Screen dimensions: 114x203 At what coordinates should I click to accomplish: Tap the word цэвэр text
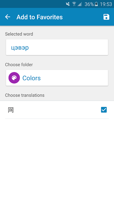click(x=20, y=48)
